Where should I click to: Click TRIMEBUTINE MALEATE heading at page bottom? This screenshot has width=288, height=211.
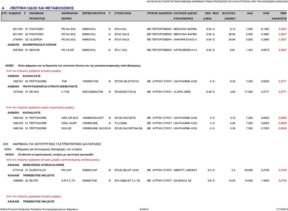click(x=38, y=202)
